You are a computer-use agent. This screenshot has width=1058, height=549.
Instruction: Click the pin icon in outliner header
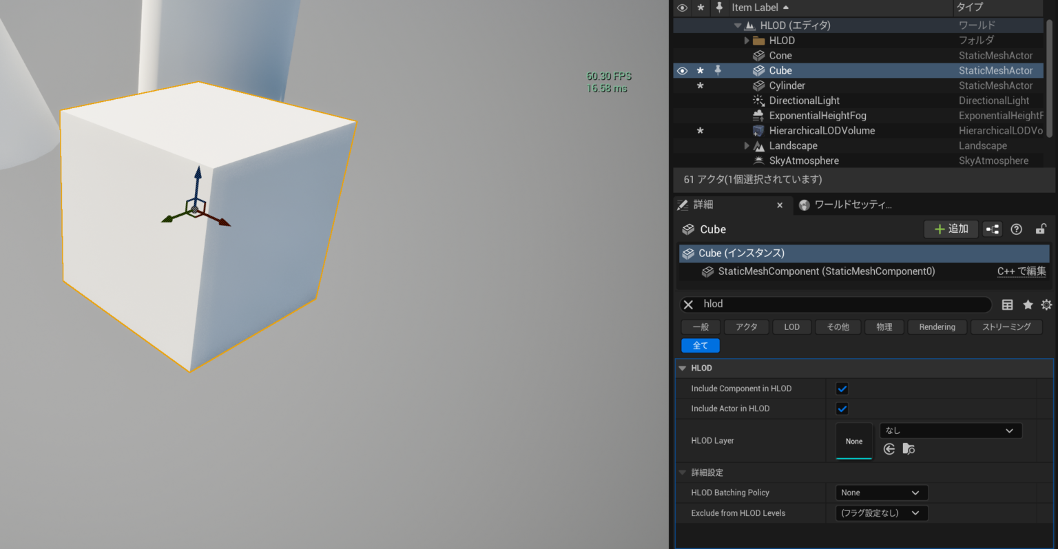(x=718, y=8)
